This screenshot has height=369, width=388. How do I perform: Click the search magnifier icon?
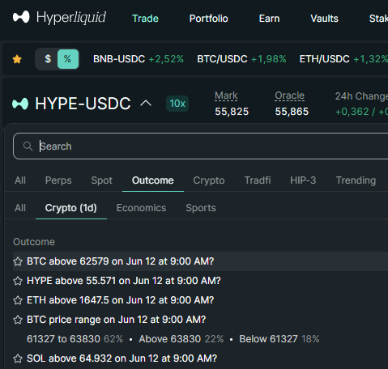tap(28, 146)
